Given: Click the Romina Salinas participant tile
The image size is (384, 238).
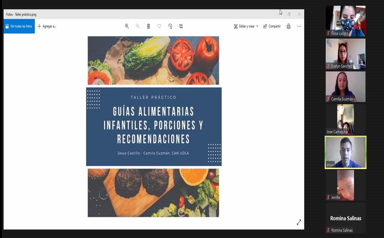Looking at the screenshot, I should click(x=345, y=218).
